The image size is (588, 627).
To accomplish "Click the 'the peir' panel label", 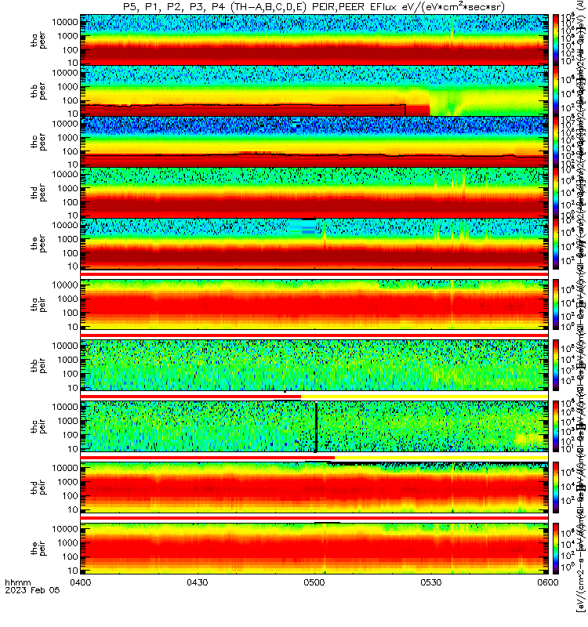I will (x=38, y=548).
